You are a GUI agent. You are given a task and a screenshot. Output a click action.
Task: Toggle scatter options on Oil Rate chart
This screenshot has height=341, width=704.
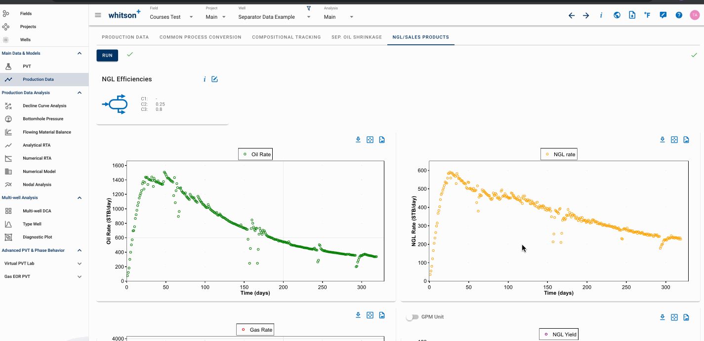coord(370,140)
